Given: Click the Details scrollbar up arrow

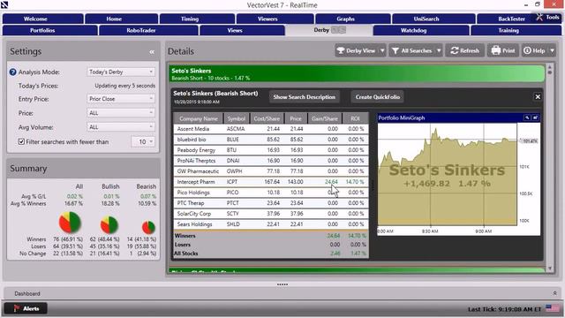Looking at the screenshot, I should click(550, 67).
